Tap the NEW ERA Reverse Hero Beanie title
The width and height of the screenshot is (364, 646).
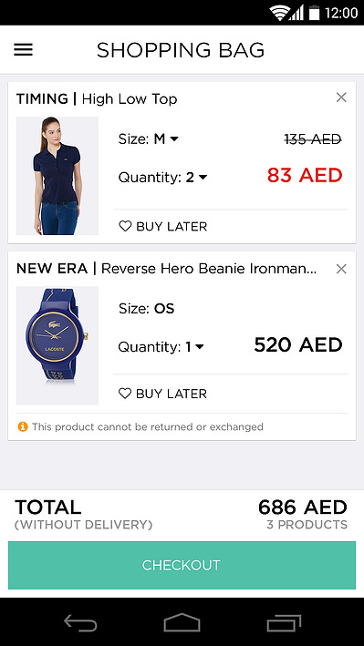(167, 269)
